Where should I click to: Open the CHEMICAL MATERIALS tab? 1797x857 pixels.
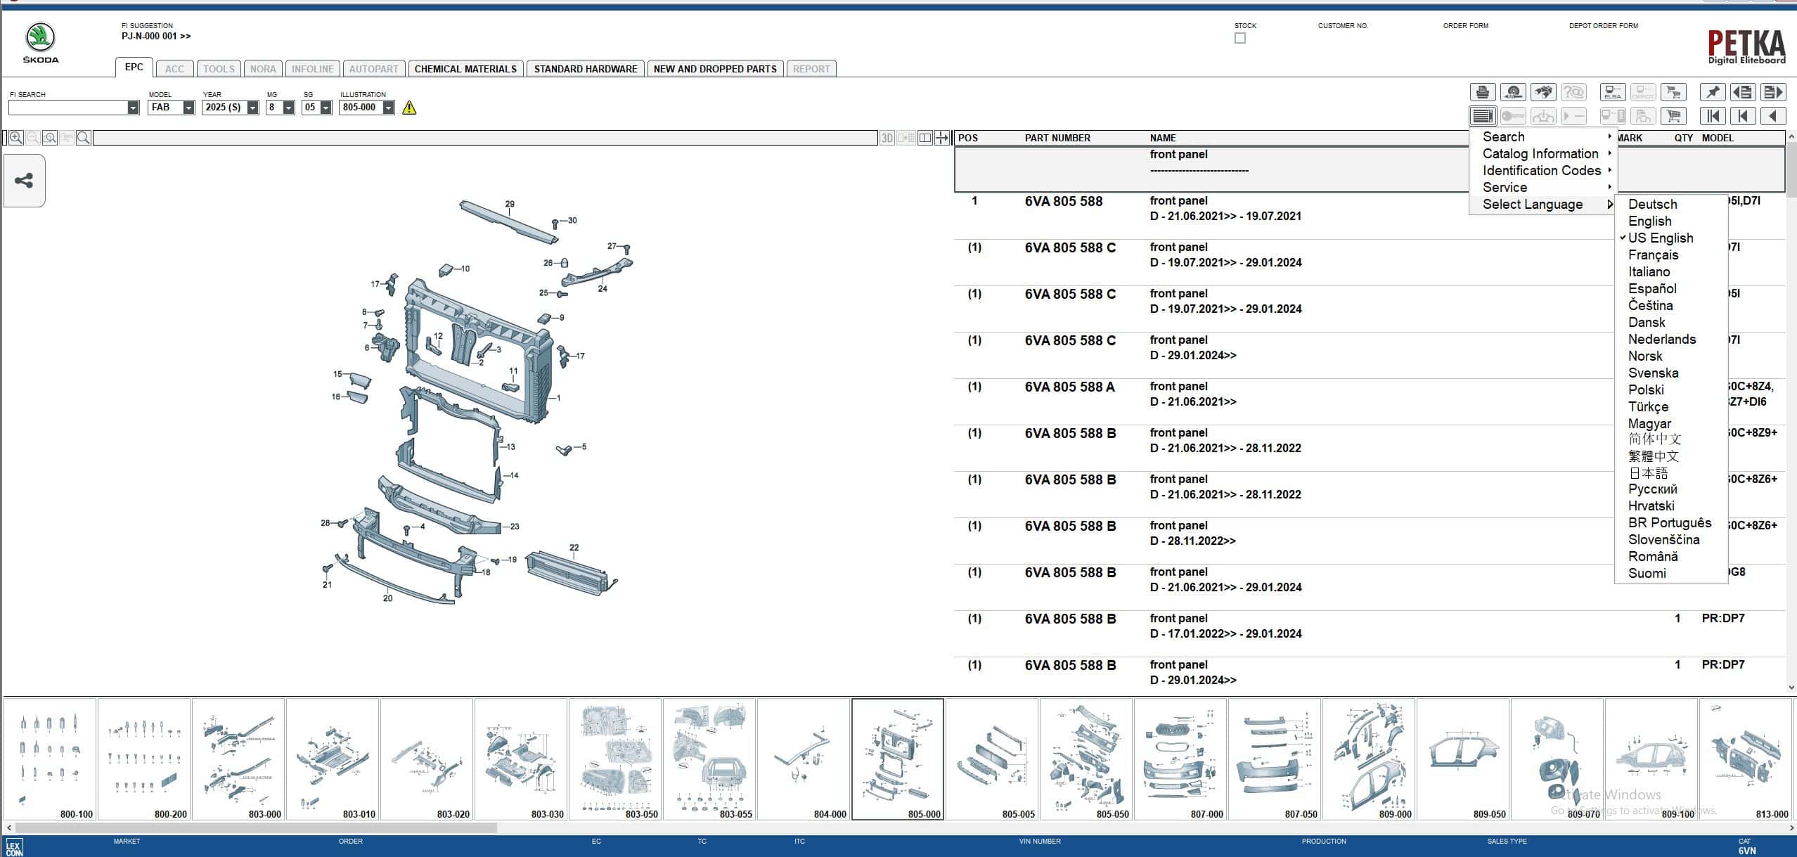tap(465, 69)
